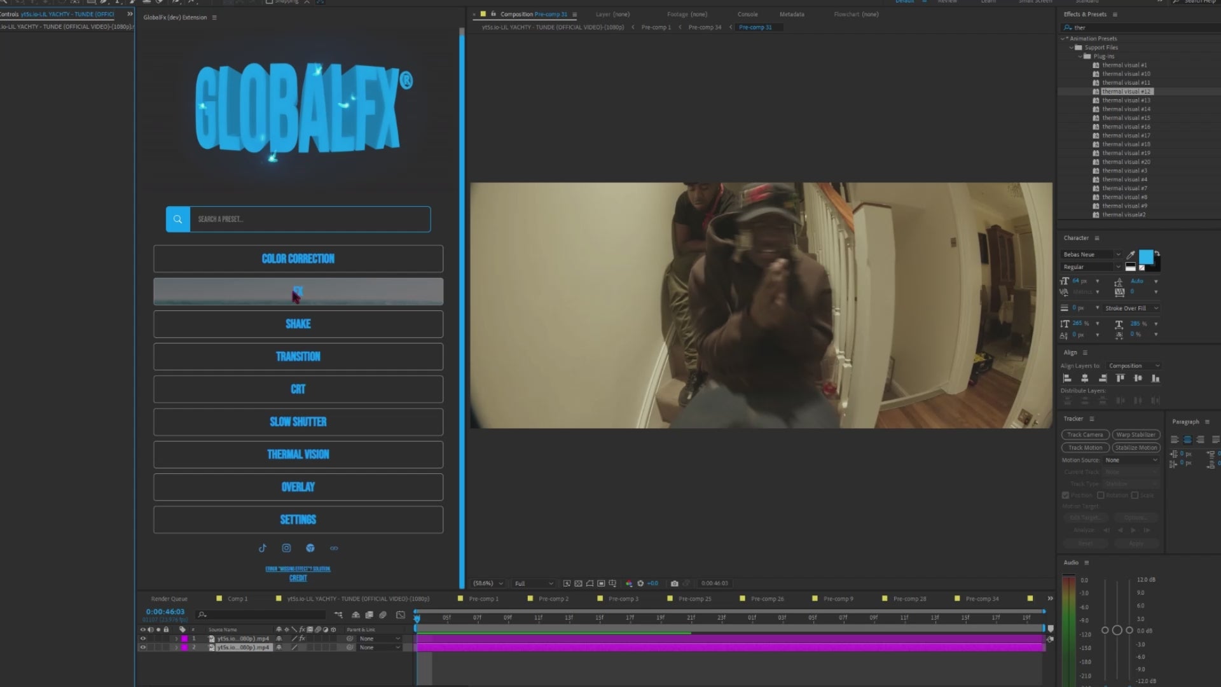This screenshot has height=687, width=1221.
Task: Click the blue fill color swatch
Action: [1146, 257]
